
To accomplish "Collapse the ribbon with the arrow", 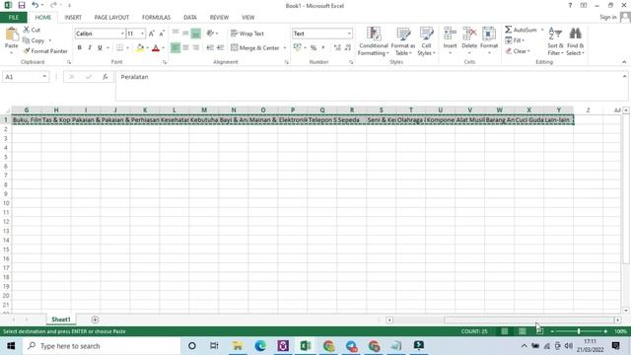I will 624,62.
